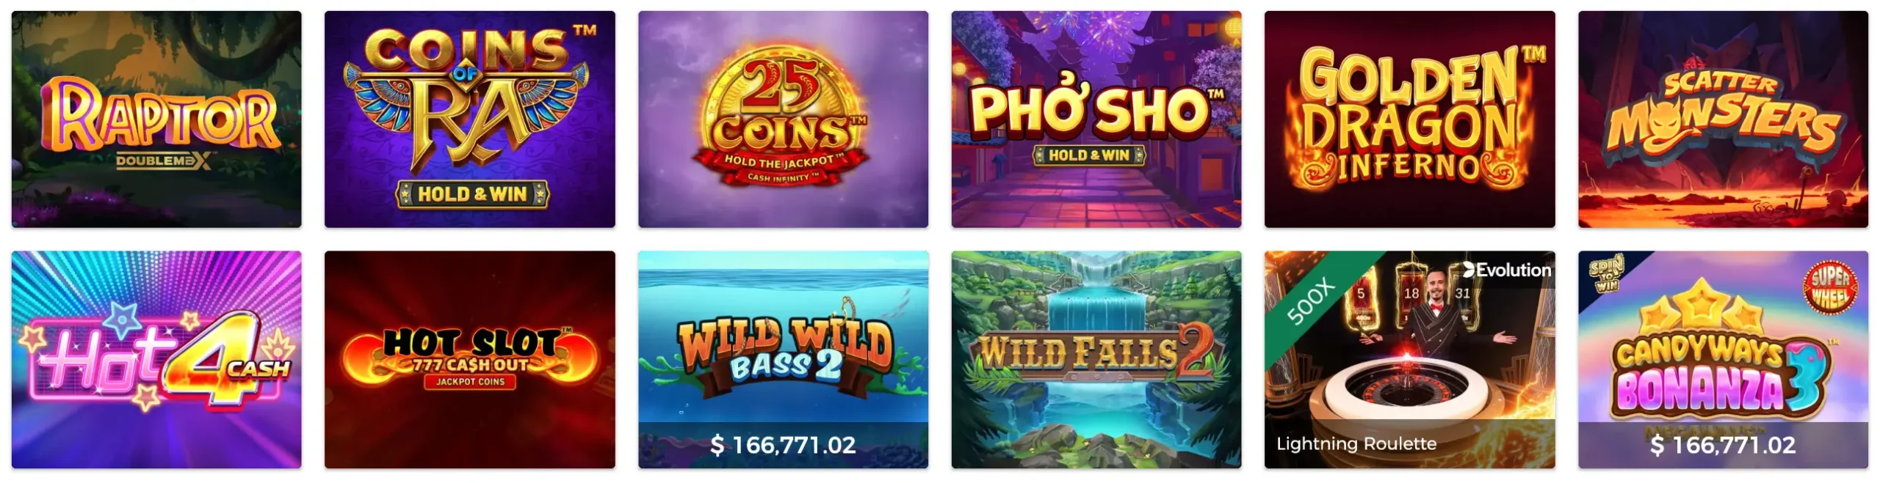Launch Coins of Ra Hold & Win

pyautogui.click(x=470, y=119)
